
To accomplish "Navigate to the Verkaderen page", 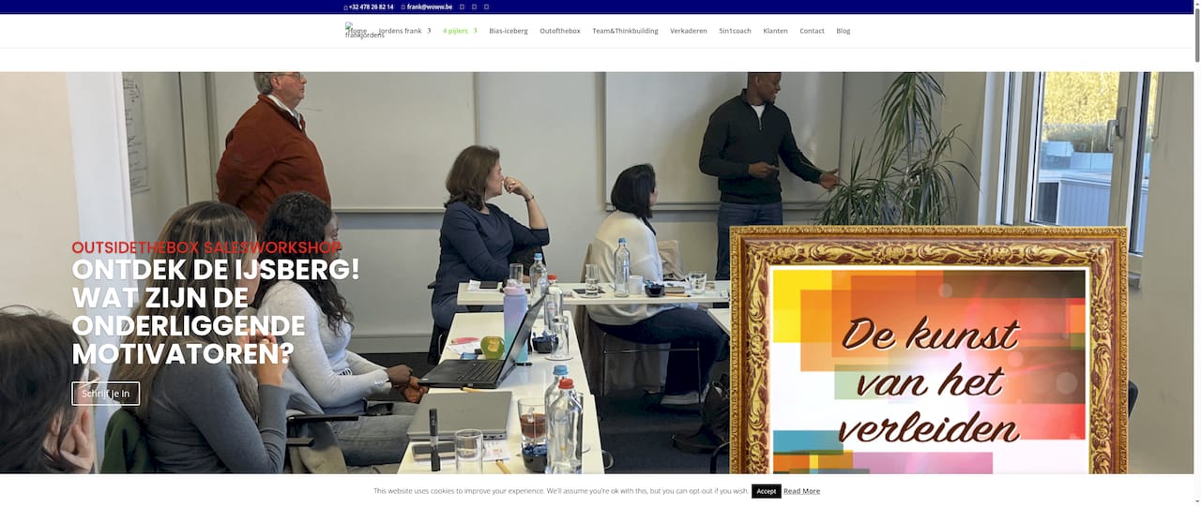I will coord(688,31).
